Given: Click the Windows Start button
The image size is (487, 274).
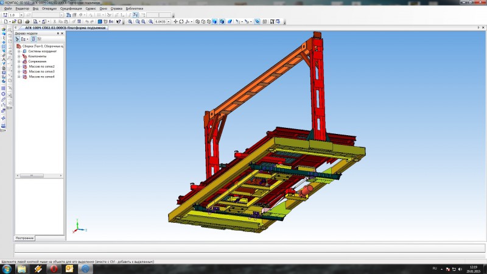Looking at the screenshot, I should pyautogui.click(x=7, y=269).
